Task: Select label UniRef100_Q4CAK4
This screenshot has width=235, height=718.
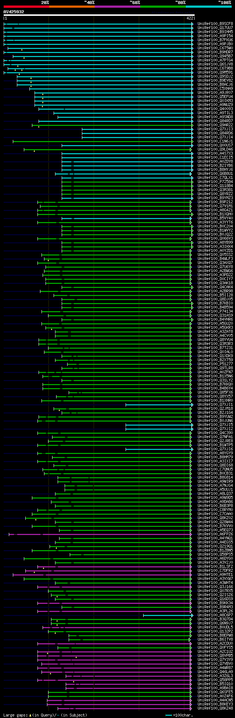Action: point(215,287)
